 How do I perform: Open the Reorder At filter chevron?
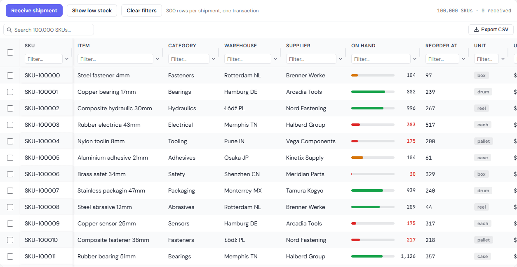pos(463,59)
